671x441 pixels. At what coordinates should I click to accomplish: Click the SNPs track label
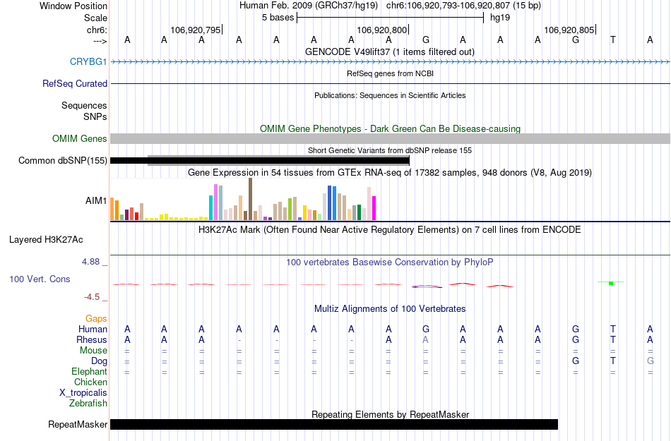(x=95, y=116)
